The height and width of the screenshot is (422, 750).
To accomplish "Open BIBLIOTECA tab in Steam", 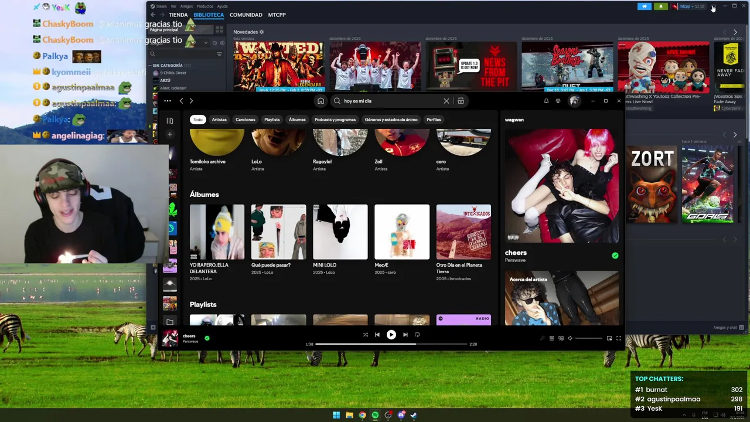I will coord(209,15).
